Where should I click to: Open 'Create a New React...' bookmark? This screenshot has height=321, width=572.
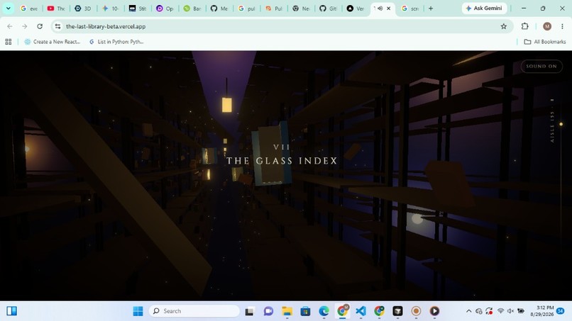[53, 42]
